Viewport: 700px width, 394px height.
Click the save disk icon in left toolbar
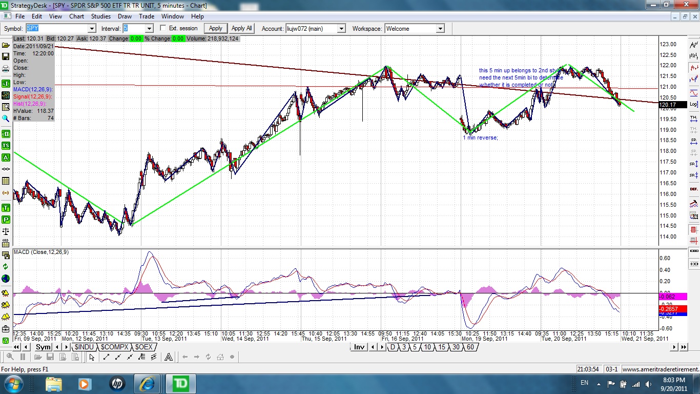(x=6, y=56)
